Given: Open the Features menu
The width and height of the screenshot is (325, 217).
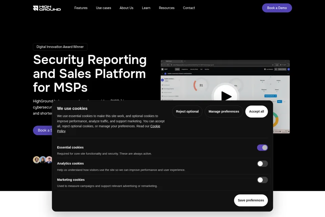Looking at the screenshot, I should (x=81, y=8).
